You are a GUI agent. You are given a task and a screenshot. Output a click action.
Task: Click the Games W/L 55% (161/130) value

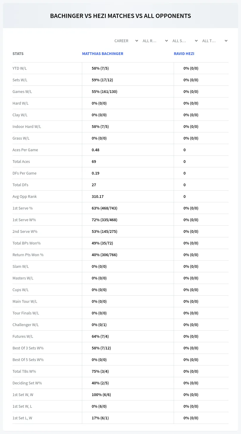click(x=105, y=91)
